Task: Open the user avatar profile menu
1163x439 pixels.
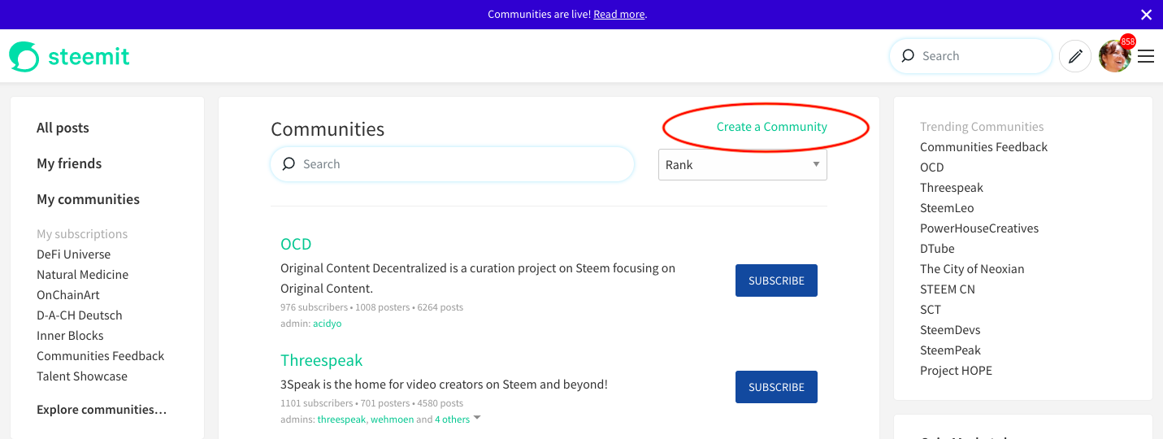Action: coord(1114,57)
